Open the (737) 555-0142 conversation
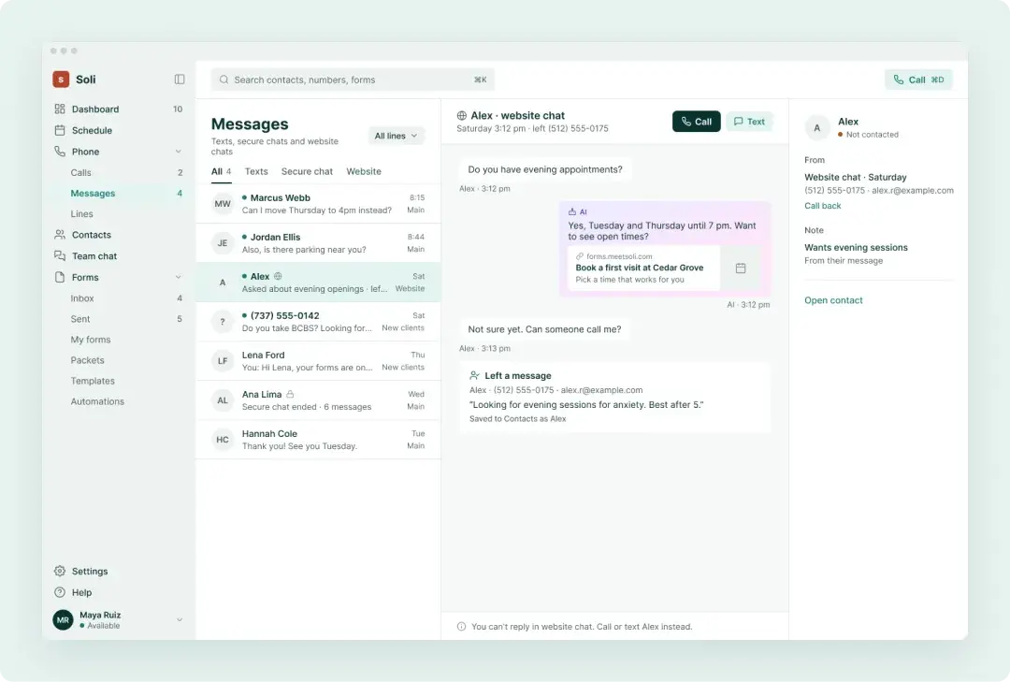The width and height of the screenshot is (1010, 682). [318, 322]
